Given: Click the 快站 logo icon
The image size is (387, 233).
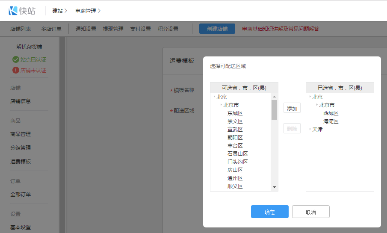Looking at the screenshot, I should coord(13,11).
